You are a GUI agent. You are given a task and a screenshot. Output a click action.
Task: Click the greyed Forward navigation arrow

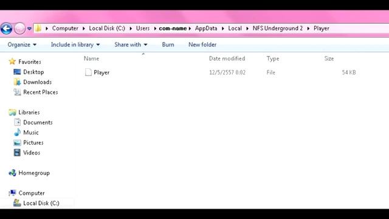[x=19, y=29]
